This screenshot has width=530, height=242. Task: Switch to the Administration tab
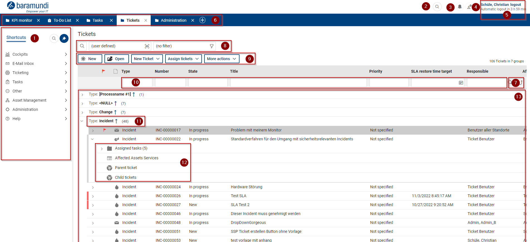click(x=174, y=20)
